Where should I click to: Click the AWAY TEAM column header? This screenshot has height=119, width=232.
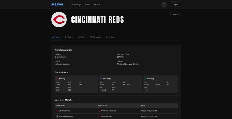click(x=103, y=106)
